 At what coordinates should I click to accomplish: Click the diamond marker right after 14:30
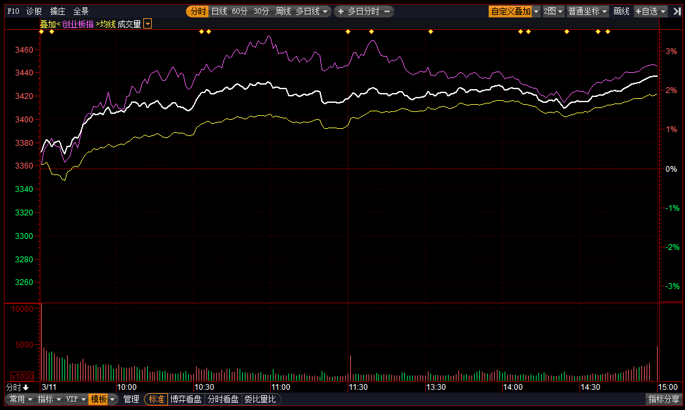[598, 32]
